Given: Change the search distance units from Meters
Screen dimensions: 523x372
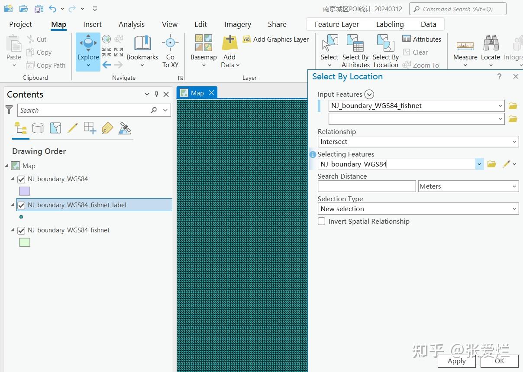Looking at the screenshot, I should pyautogui.click(x=513, y=186).
